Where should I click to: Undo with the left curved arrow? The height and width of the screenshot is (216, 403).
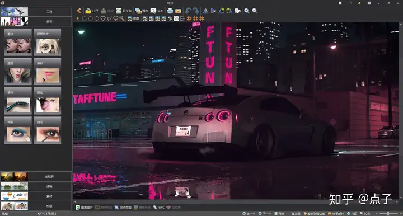pyautogui.click(x=188, y=11)
